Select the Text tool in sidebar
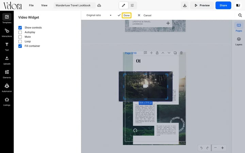Image resolution: width=245 pixels, height=153 pixels. coord(7,46)
